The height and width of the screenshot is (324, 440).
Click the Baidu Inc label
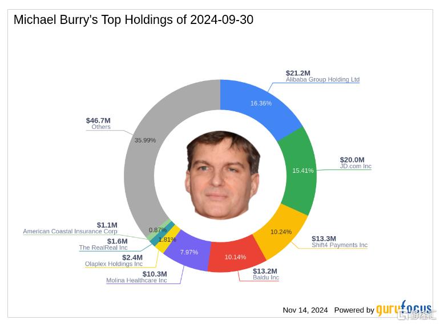point(266,277)
